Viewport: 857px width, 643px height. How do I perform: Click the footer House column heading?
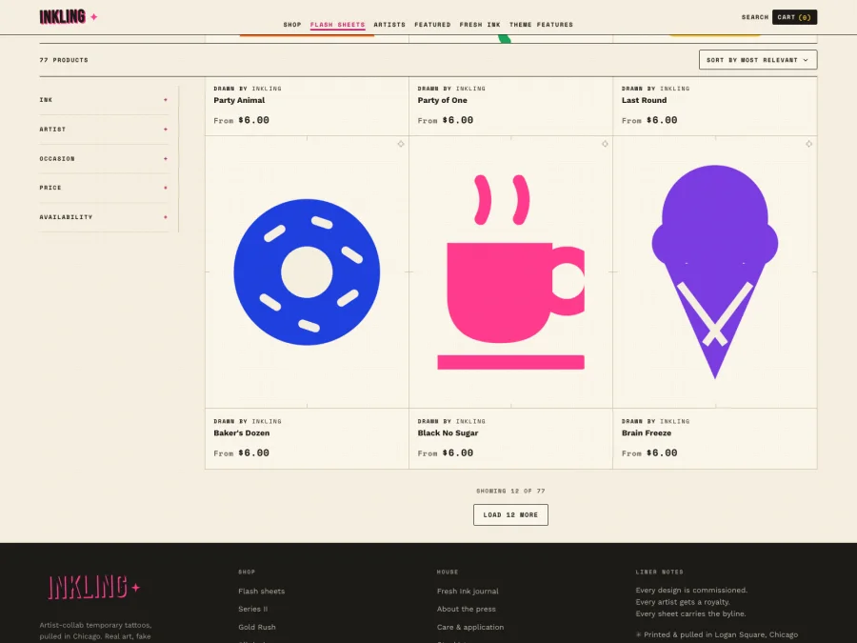448,572
